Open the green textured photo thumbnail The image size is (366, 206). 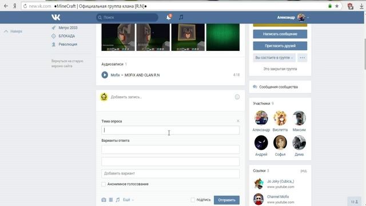[x=223, y=37]
